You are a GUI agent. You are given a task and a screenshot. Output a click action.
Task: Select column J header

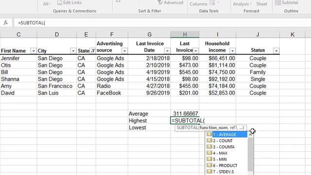pos(258,35)
